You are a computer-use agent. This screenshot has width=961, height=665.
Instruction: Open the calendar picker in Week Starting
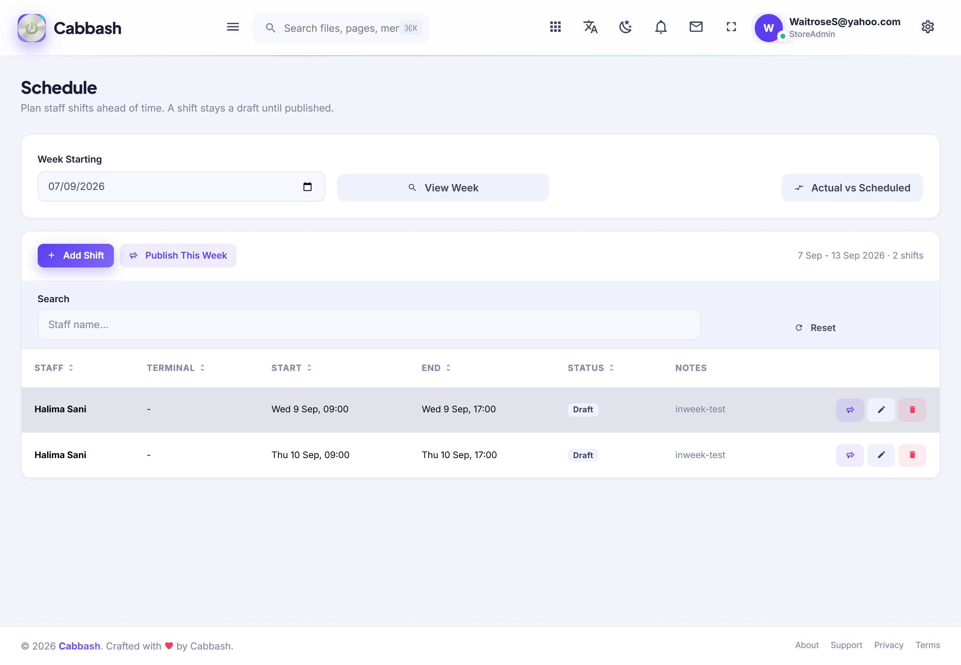[307, 187]
